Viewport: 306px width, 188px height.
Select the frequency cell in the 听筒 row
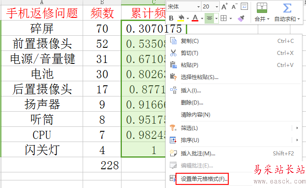102,119
